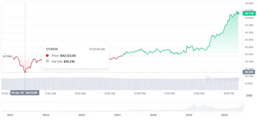Click the 12:00 PM time axis label
Image resolution: width=257 pixels, height=120 pixels.
(x=139, y=93)
